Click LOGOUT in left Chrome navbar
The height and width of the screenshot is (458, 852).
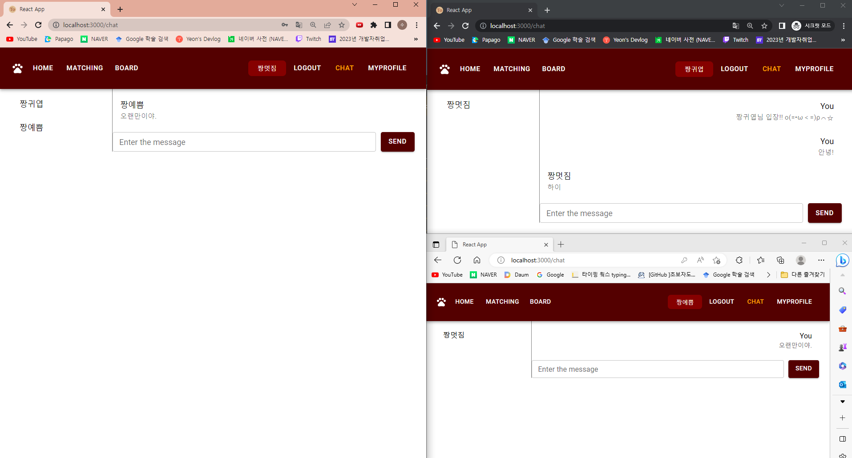pyautogui.click(x=307, y=68)
